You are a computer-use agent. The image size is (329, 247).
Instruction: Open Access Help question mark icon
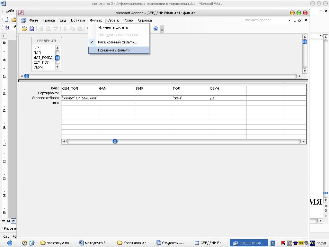click(x=156, y=29)
